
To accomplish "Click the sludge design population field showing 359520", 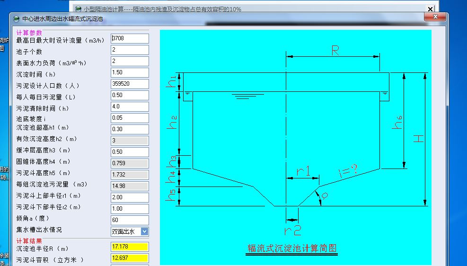I will point(130,84).
